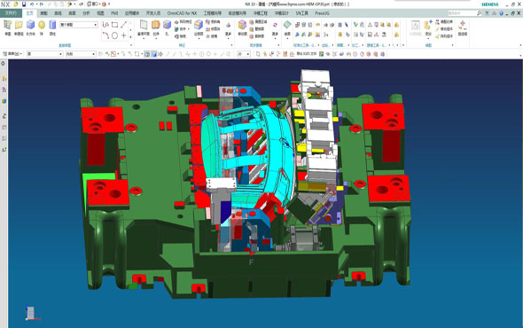The height and width of the screenshot is (328, 523).
Task: Choose the Cylinder primitive tool
Action: point(52,25)
